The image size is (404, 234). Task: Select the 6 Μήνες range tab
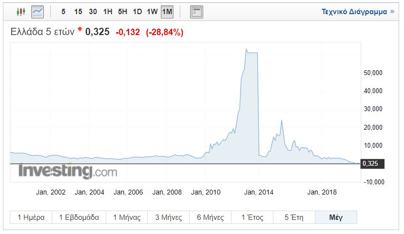210,217
